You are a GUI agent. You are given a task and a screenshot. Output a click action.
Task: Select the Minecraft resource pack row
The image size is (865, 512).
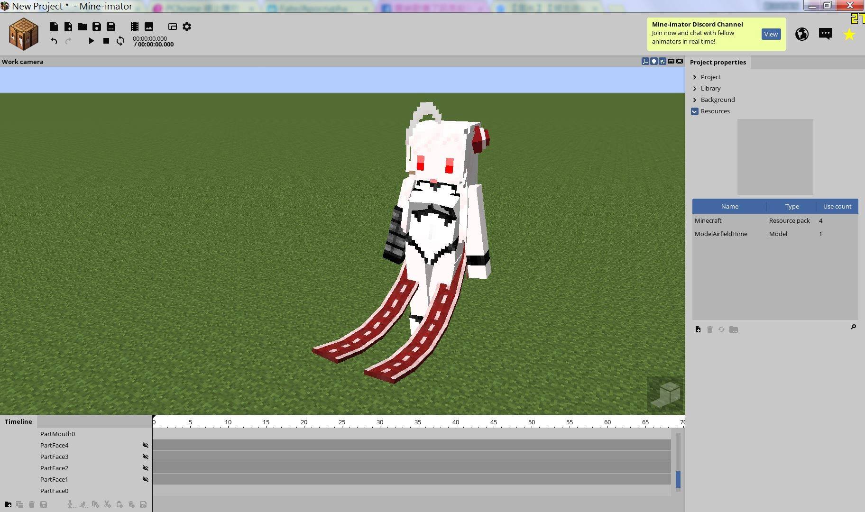[775, 220]
